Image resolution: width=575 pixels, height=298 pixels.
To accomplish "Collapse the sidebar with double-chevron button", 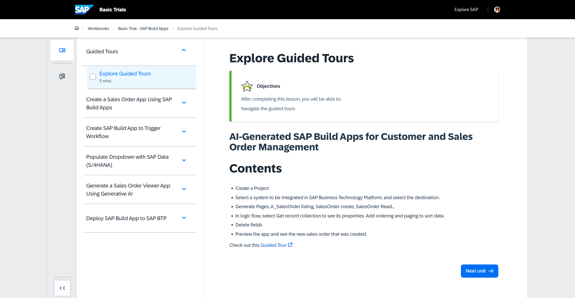I will coord(62,288).
